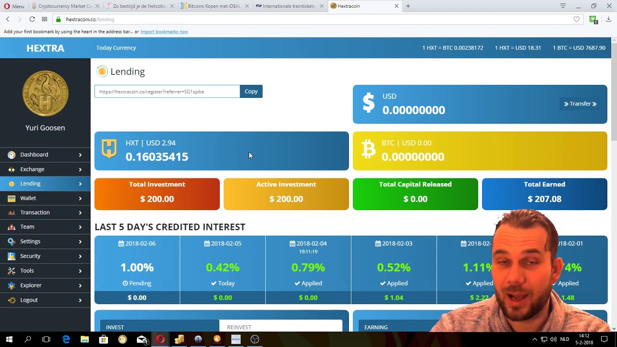The width and height of the screenshot is (617, 347).
Task: Open the Wallet sidebar icon
Action: 12,198
